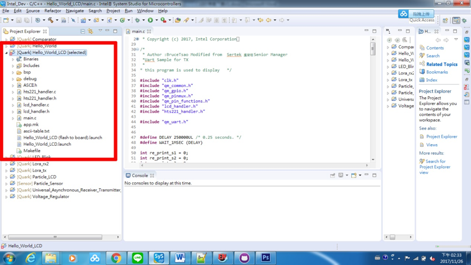Toggle code folding at line 30
This screenshot has height=265, width=471.
[137, 49]
